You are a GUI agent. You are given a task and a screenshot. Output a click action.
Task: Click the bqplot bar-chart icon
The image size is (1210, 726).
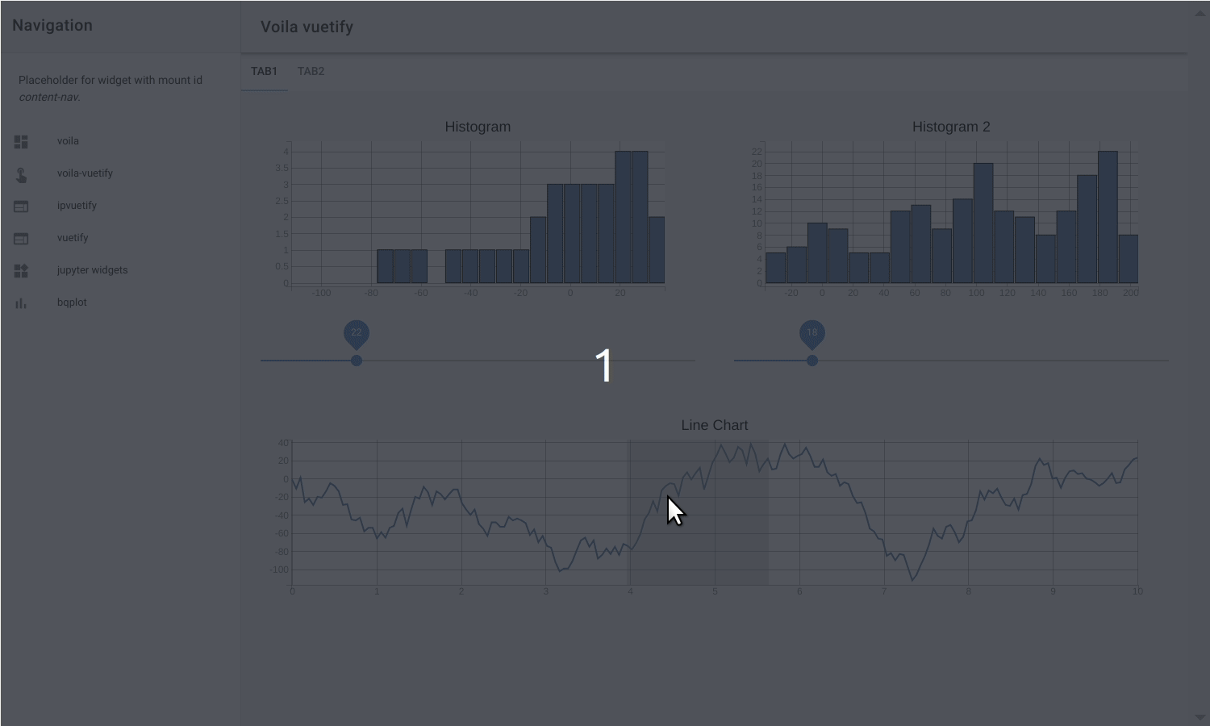(x=20, y=302)
